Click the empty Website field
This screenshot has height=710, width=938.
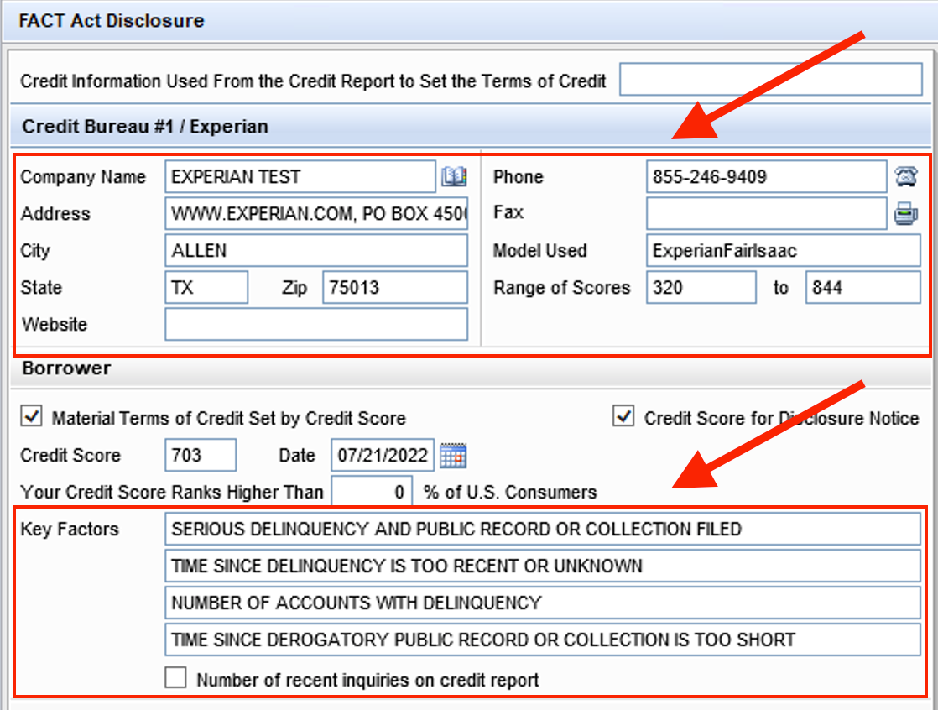pyautogui.click(x=316, y=324)
